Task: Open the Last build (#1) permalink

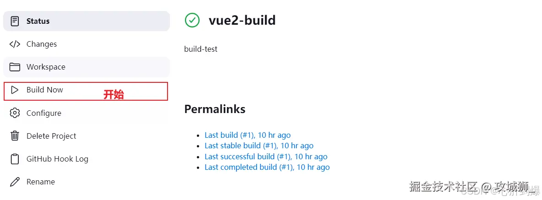Action: pos(248,135)
